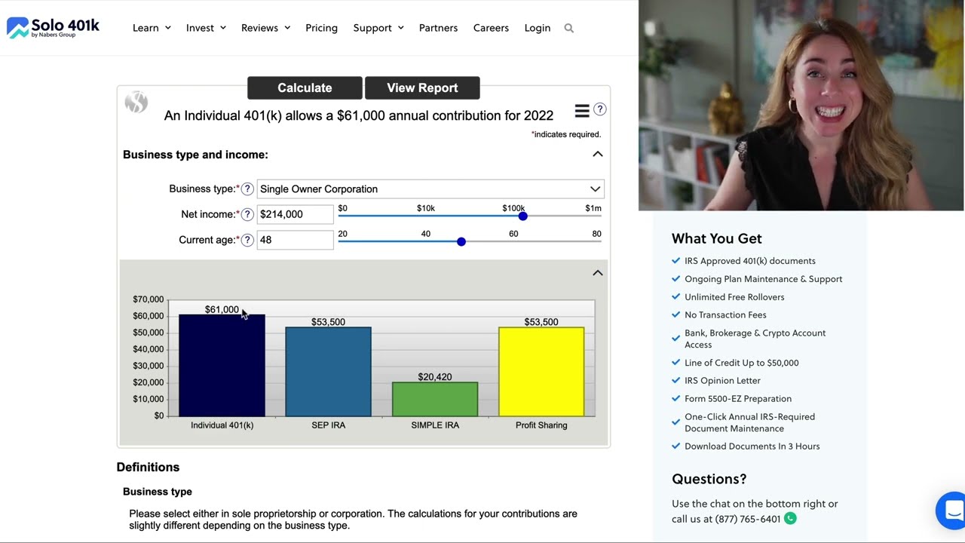
Task: Go to the Partners page
Action: point(438,28)
